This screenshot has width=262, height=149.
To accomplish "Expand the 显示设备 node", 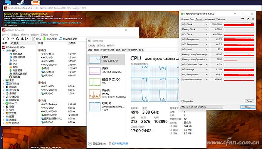I will tap(4, 90).
